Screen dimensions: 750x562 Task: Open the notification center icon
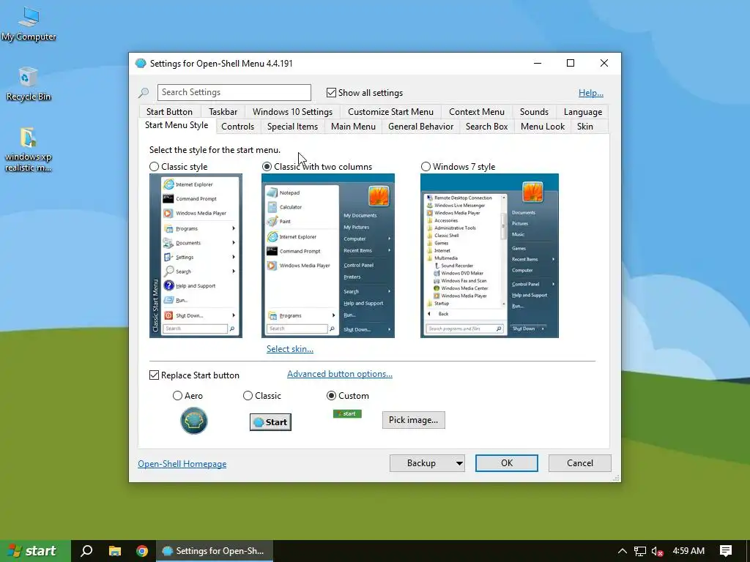(x=726, y=551)
